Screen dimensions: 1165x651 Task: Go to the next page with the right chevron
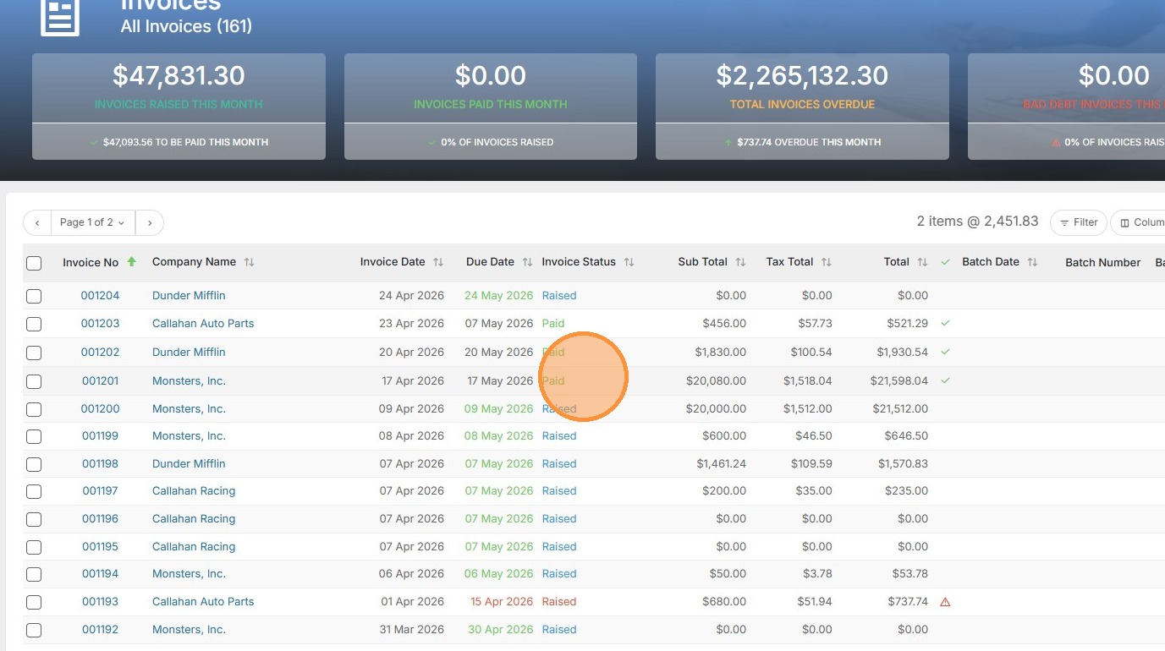click(150, 222)
